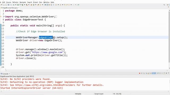Clear the Console output
Screen dimensions: 170x95
point(147,73)
